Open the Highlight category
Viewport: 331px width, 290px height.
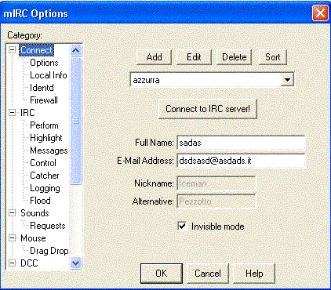46,138
